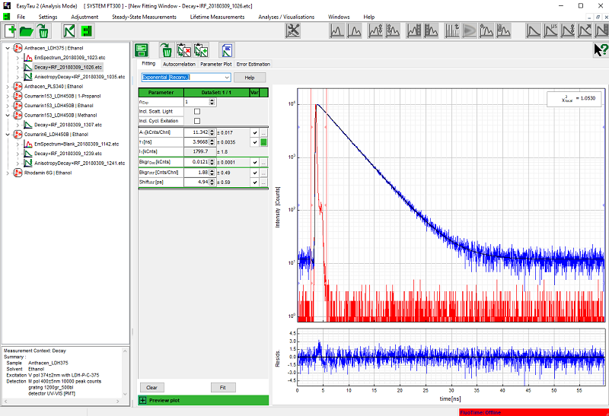The height and width of the screenshot is (416, 609).
Task: Click the context help cursor icon
Action: click(599, 50)
